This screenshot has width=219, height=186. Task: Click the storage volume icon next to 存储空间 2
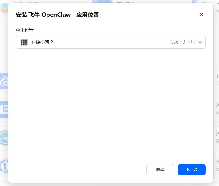[x=24, y=42]
